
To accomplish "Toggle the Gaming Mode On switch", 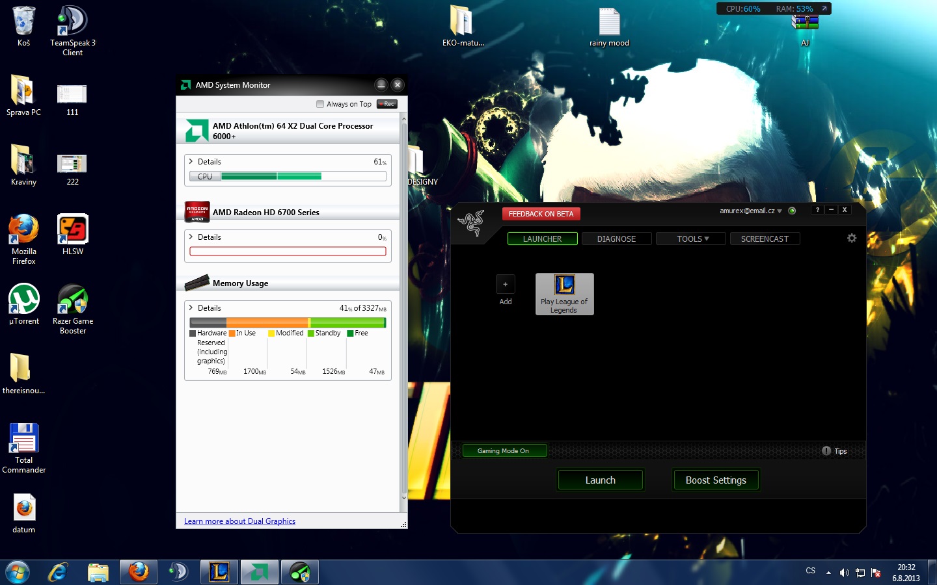I will [x=504, y=450].
